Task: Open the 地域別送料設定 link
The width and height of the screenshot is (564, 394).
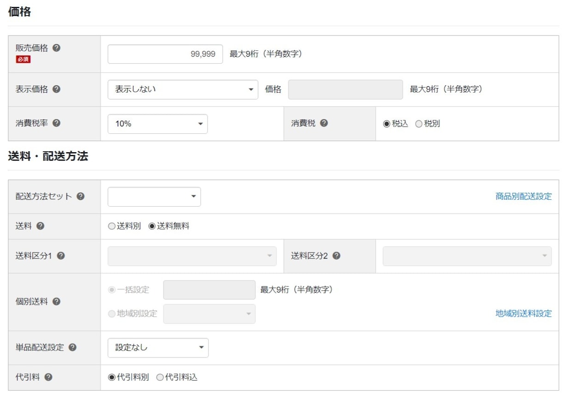Action: point(523,313)
